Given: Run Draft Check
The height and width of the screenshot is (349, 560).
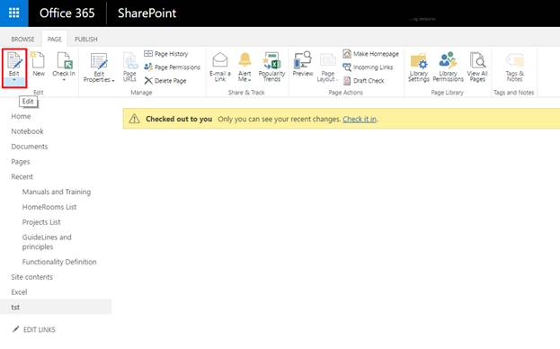Looking at the screenshot, I should pos(363,81).
